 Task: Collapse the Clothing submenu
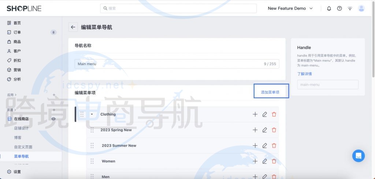[x=92, y=114]
